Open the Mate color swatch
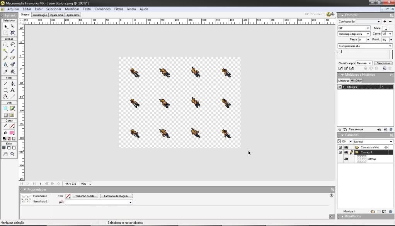This screenshot has height=226, width=395. [385, 28]
